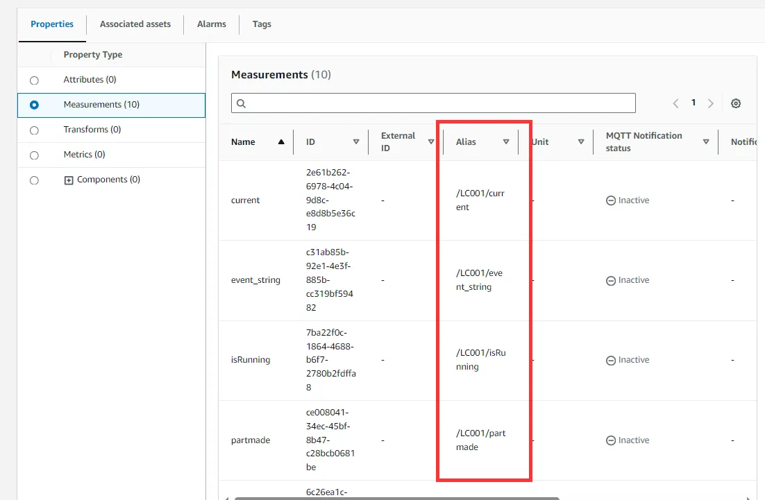Click Inactive status icon for event_string
Screen dimensions: 765x500
point(611,280)
